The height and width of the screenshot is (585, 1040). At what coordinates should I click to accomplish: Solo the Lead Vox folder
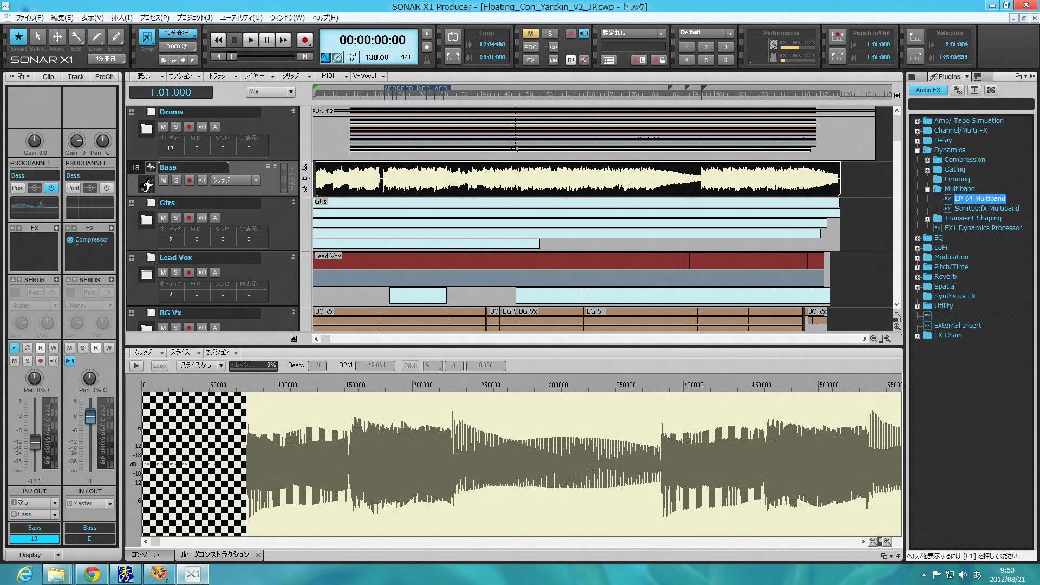pyautogui.click(x=175, y=272)
